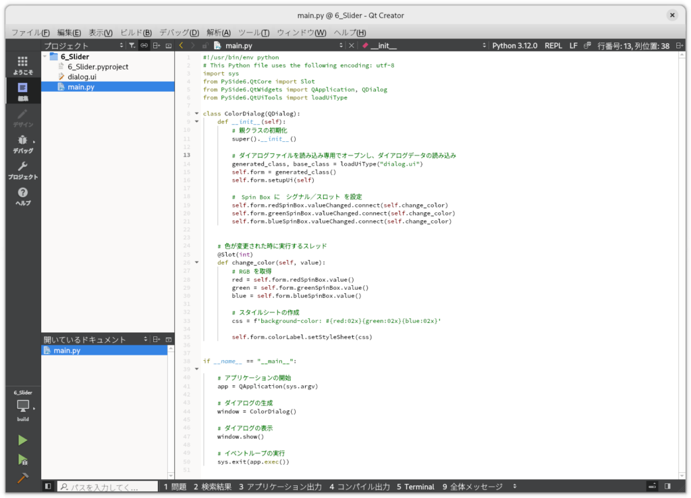This screenshot has width=691, height=498.
Task: Open the progress details icon in status bar
Action: click(653, 486)
